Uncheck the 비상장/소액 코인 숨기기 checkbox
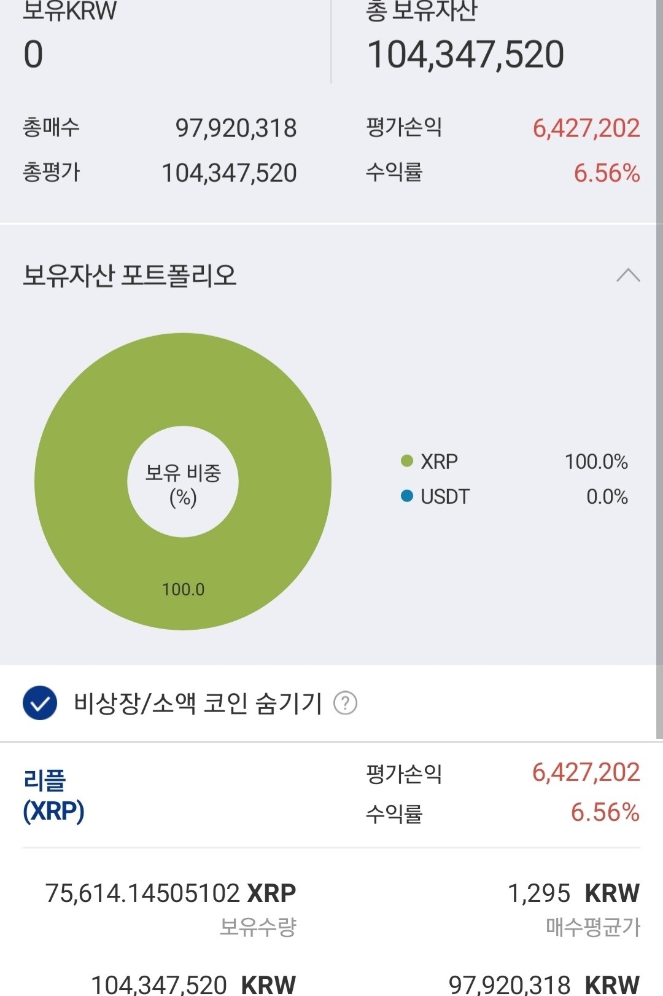 tap(40, 703)
